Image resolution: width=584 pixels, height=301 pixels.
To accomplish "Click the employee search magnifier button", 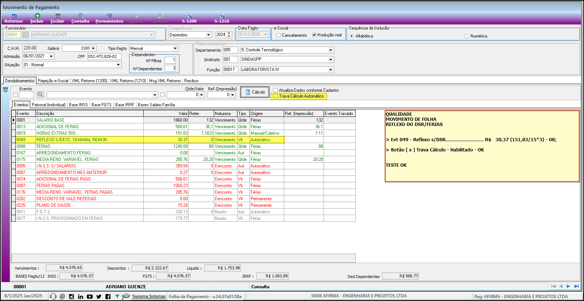I will tap(26, 35).
